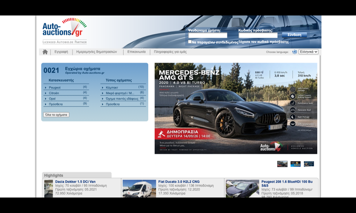Open the Dacia Dokker 1.5 DCi Van link
356x213 pixels.
click(x=75, y=182)
